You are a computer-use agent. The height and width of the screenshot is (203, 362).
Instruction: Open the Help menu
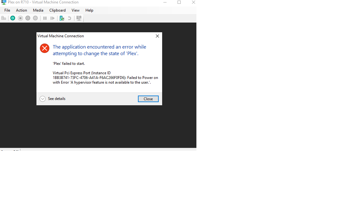(89, 10)
